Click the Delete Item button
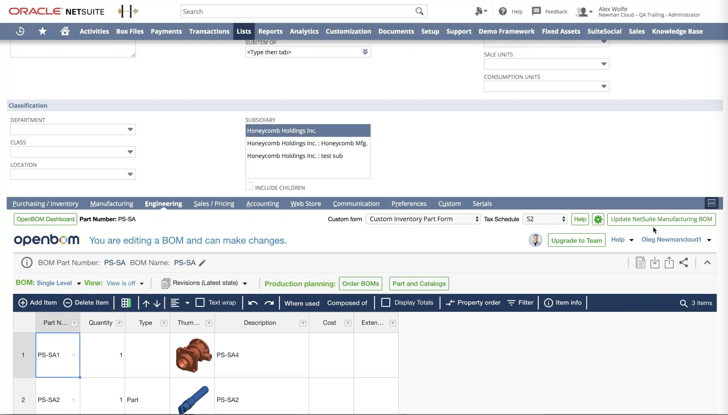This screenshot has width=728, height=415. point(86,303)
